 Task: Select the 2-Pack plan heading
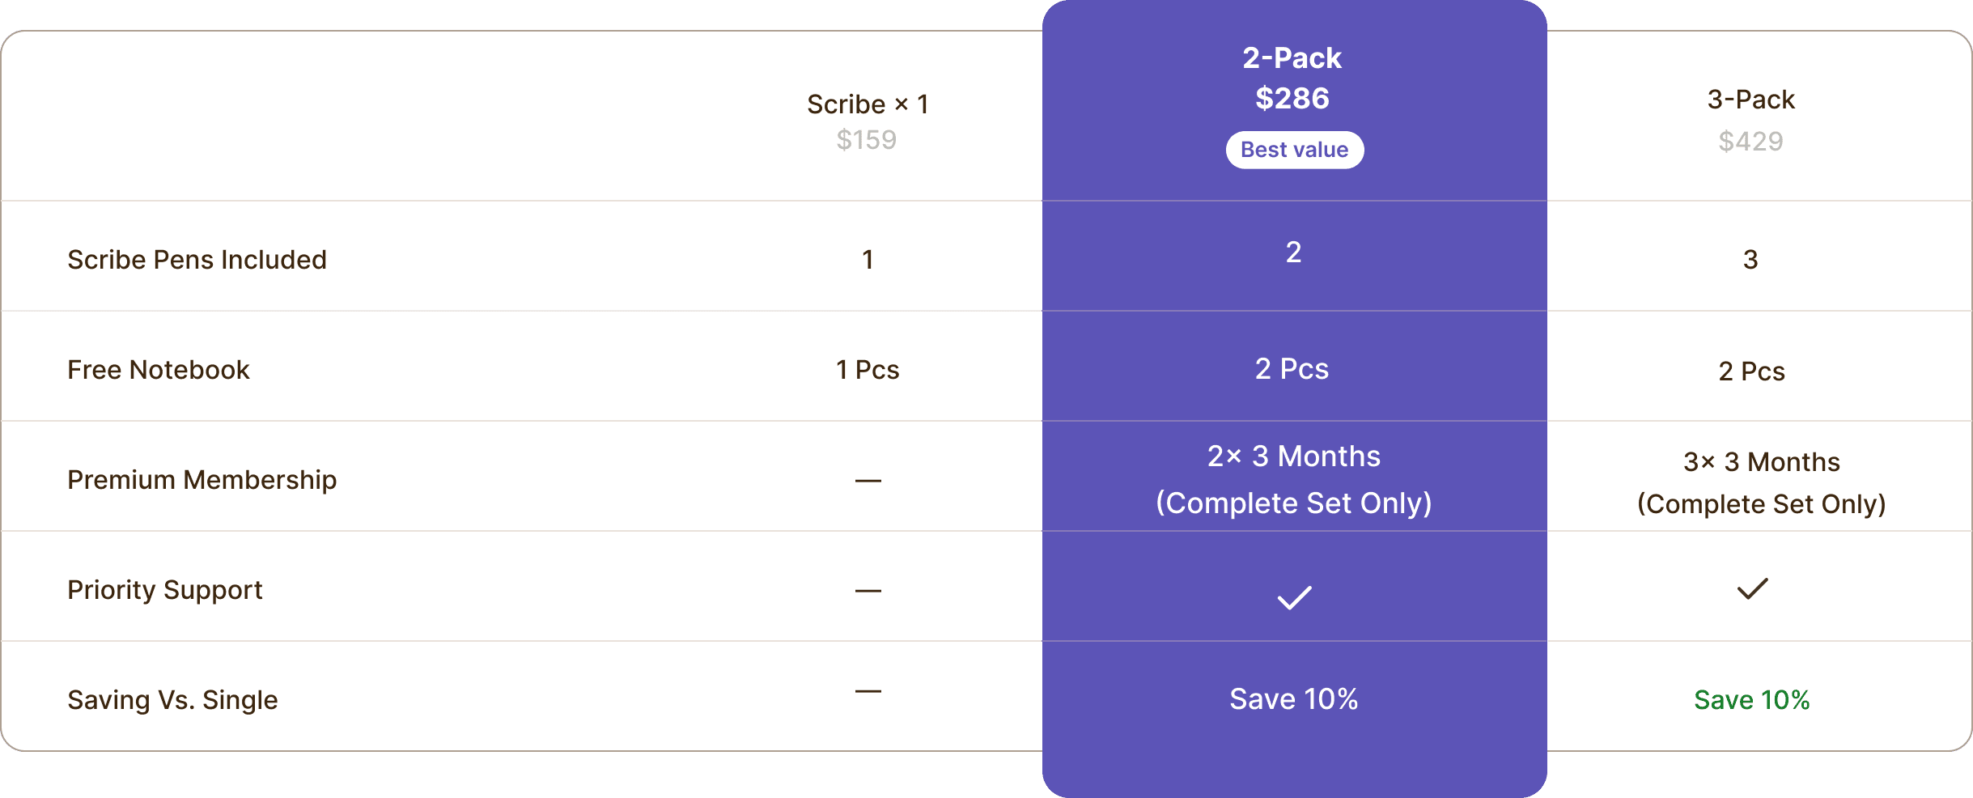1292,58
